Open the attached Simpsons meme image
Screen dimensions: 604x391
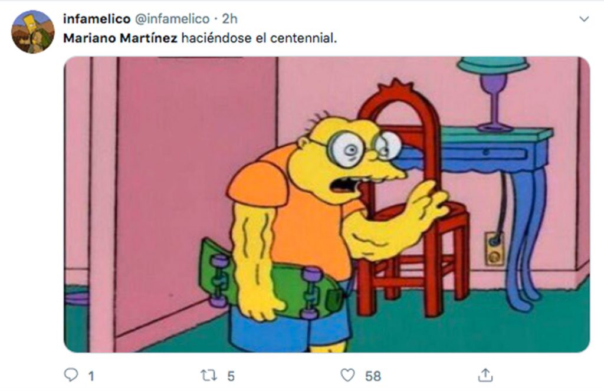coord(327,204)
